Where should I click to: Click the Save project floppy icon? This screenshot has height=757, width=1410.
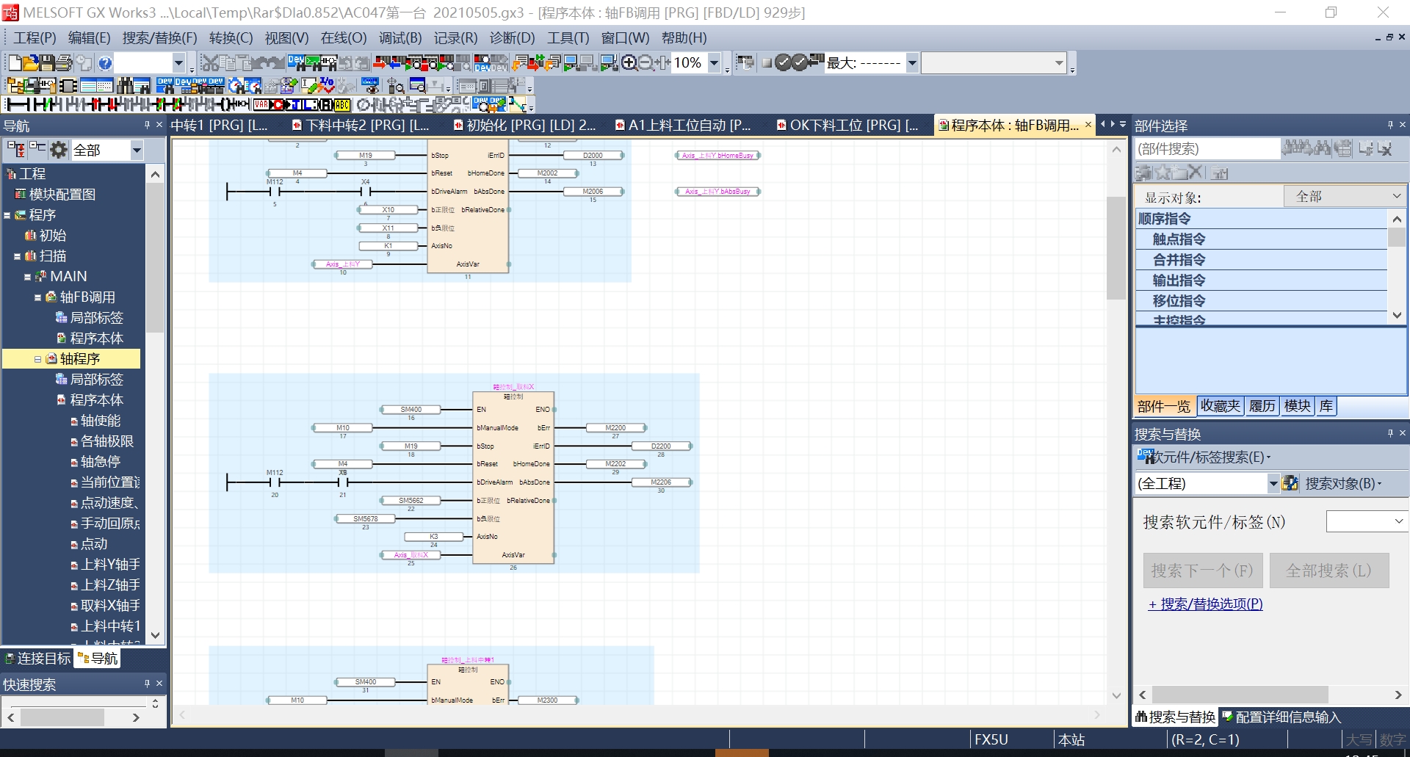[48, 63]
